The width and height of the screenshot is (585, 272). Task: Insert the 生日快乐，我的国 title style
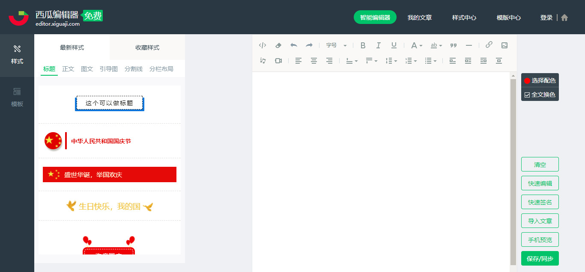pos(110,207)
